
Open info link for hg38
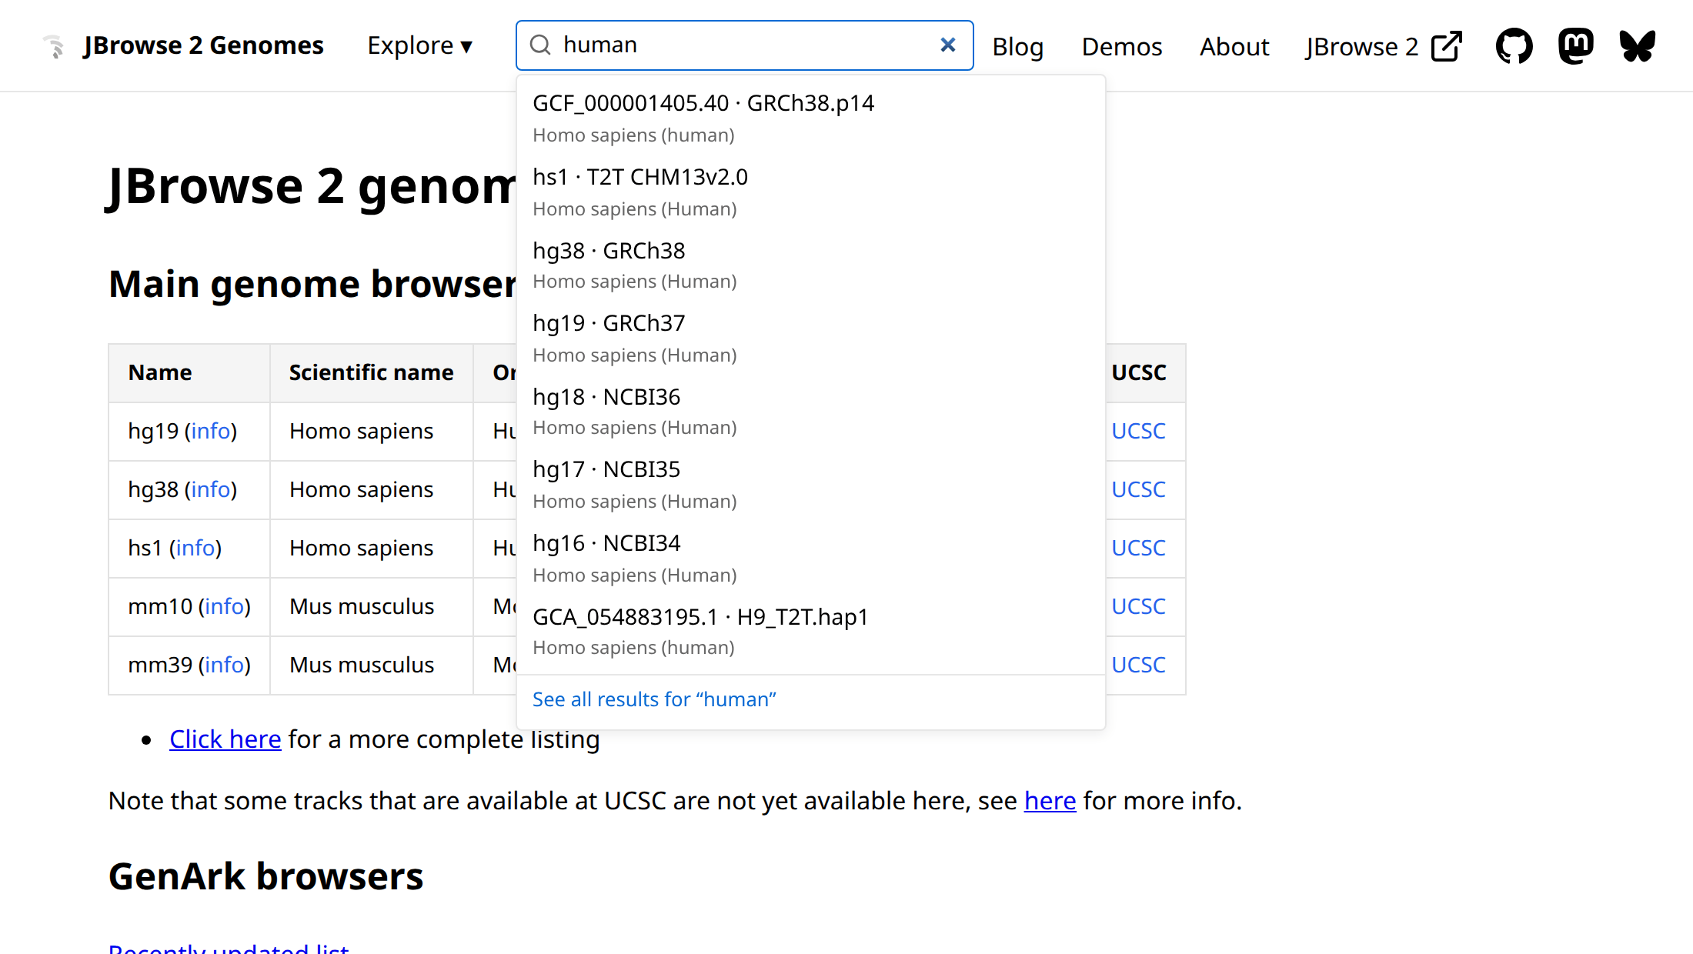[211, 489]
